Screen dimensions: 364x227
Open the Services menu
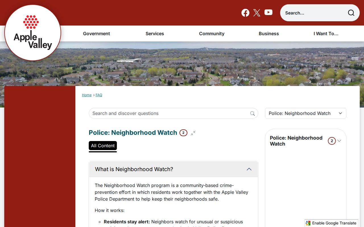(155, 33)
